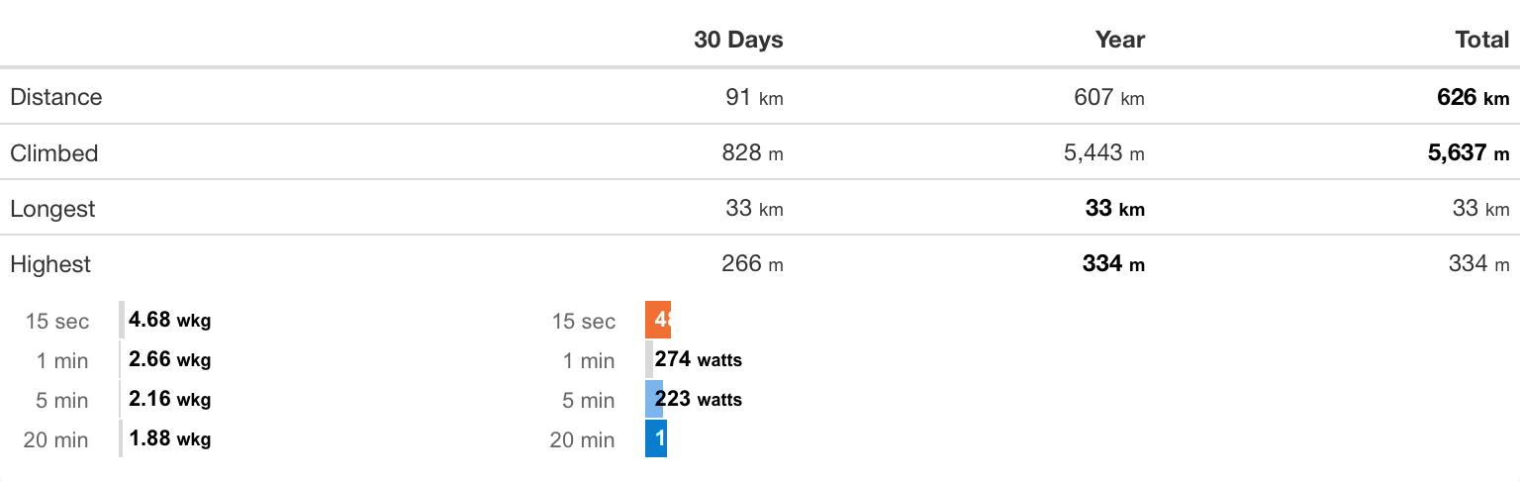Click the 274 watts power value
Image resolution: width=1520 pixels, height=481 pixels.
point(698,360)
